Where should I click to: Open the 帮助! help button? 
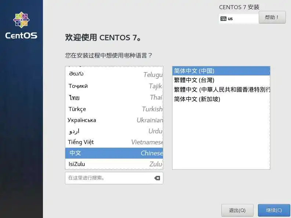272,17
